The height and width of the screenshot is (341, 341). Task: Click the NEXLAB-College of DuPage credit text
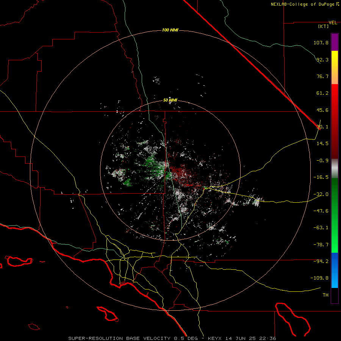[302, 4]
